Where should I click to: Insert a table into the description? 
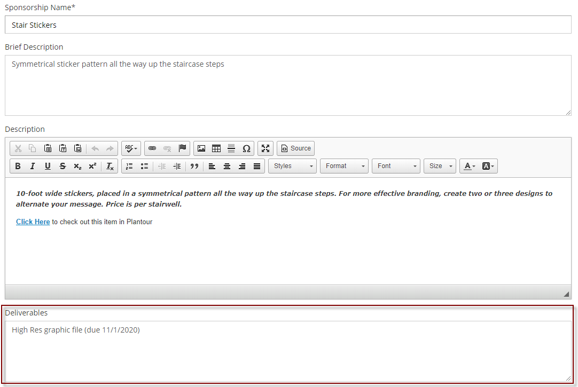point(216,148)
